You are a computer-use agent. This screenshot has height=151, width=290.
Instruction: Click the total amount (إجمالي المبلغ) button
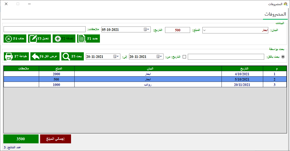pyautogui.click(x=55, y=139)
